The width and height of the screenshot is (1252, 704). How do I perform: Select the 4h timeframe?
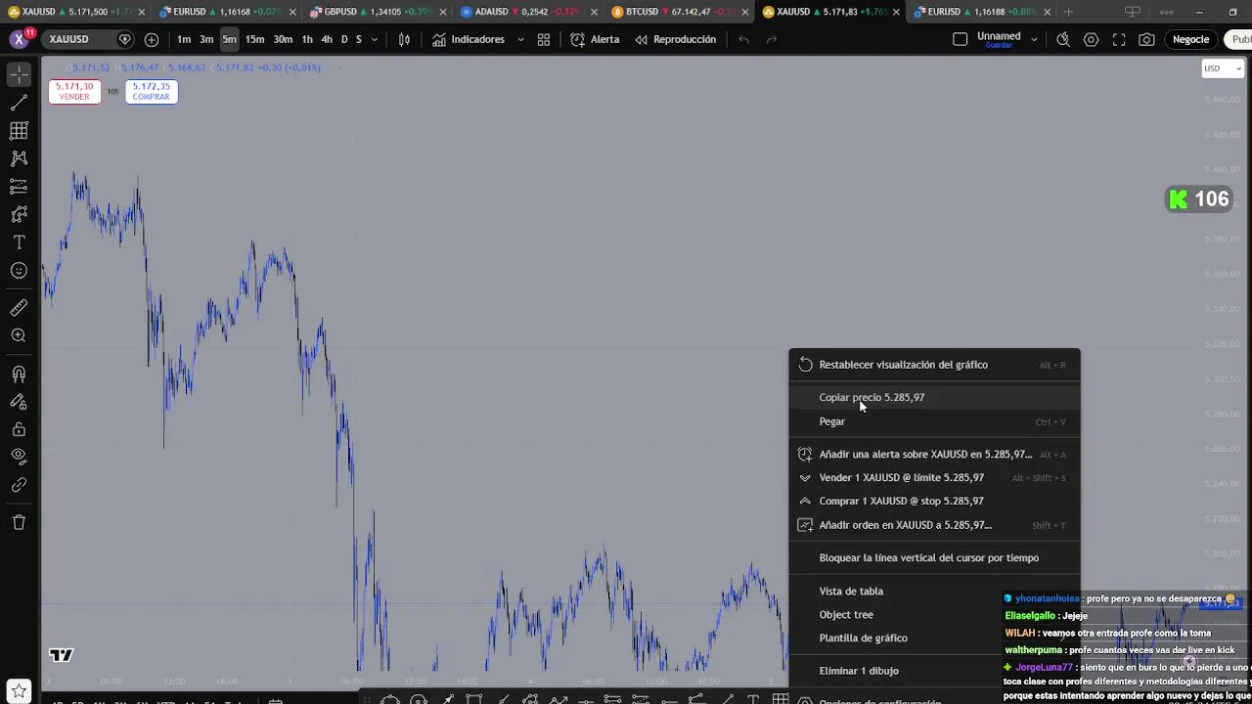coord(327,39)
